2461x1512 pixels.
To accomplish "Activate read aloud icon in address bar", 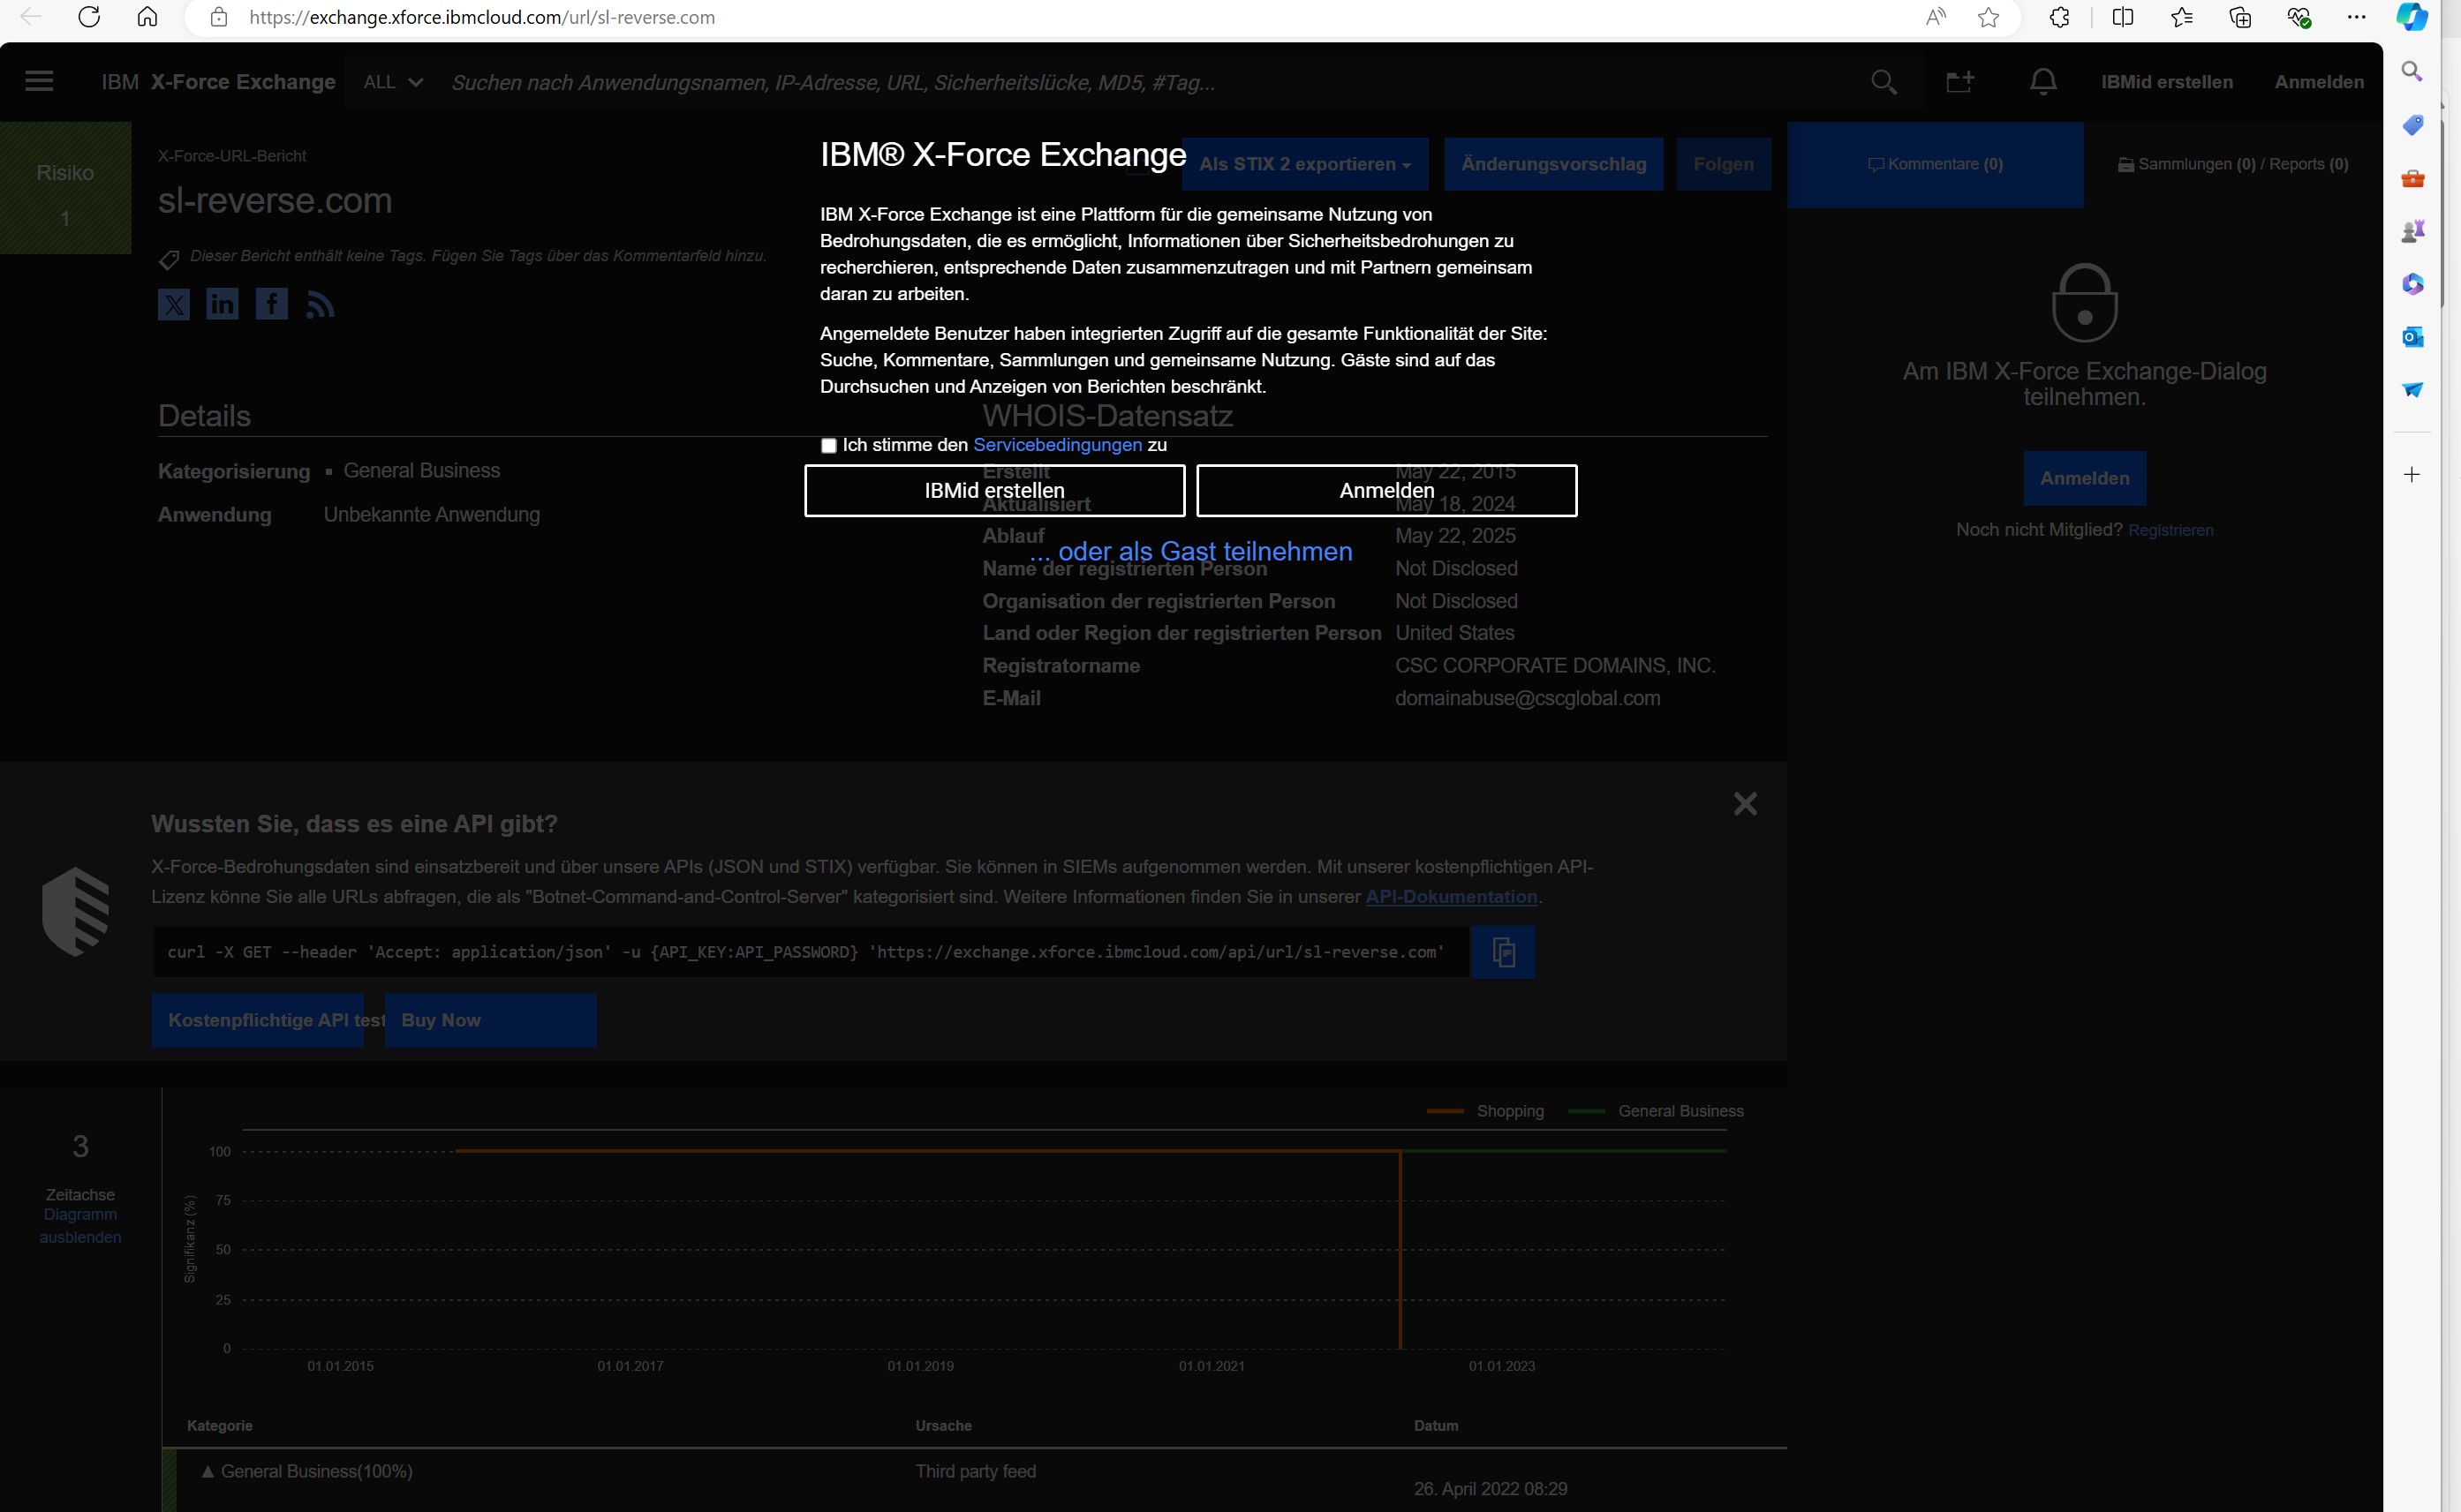I will (x=1936, y=17).
